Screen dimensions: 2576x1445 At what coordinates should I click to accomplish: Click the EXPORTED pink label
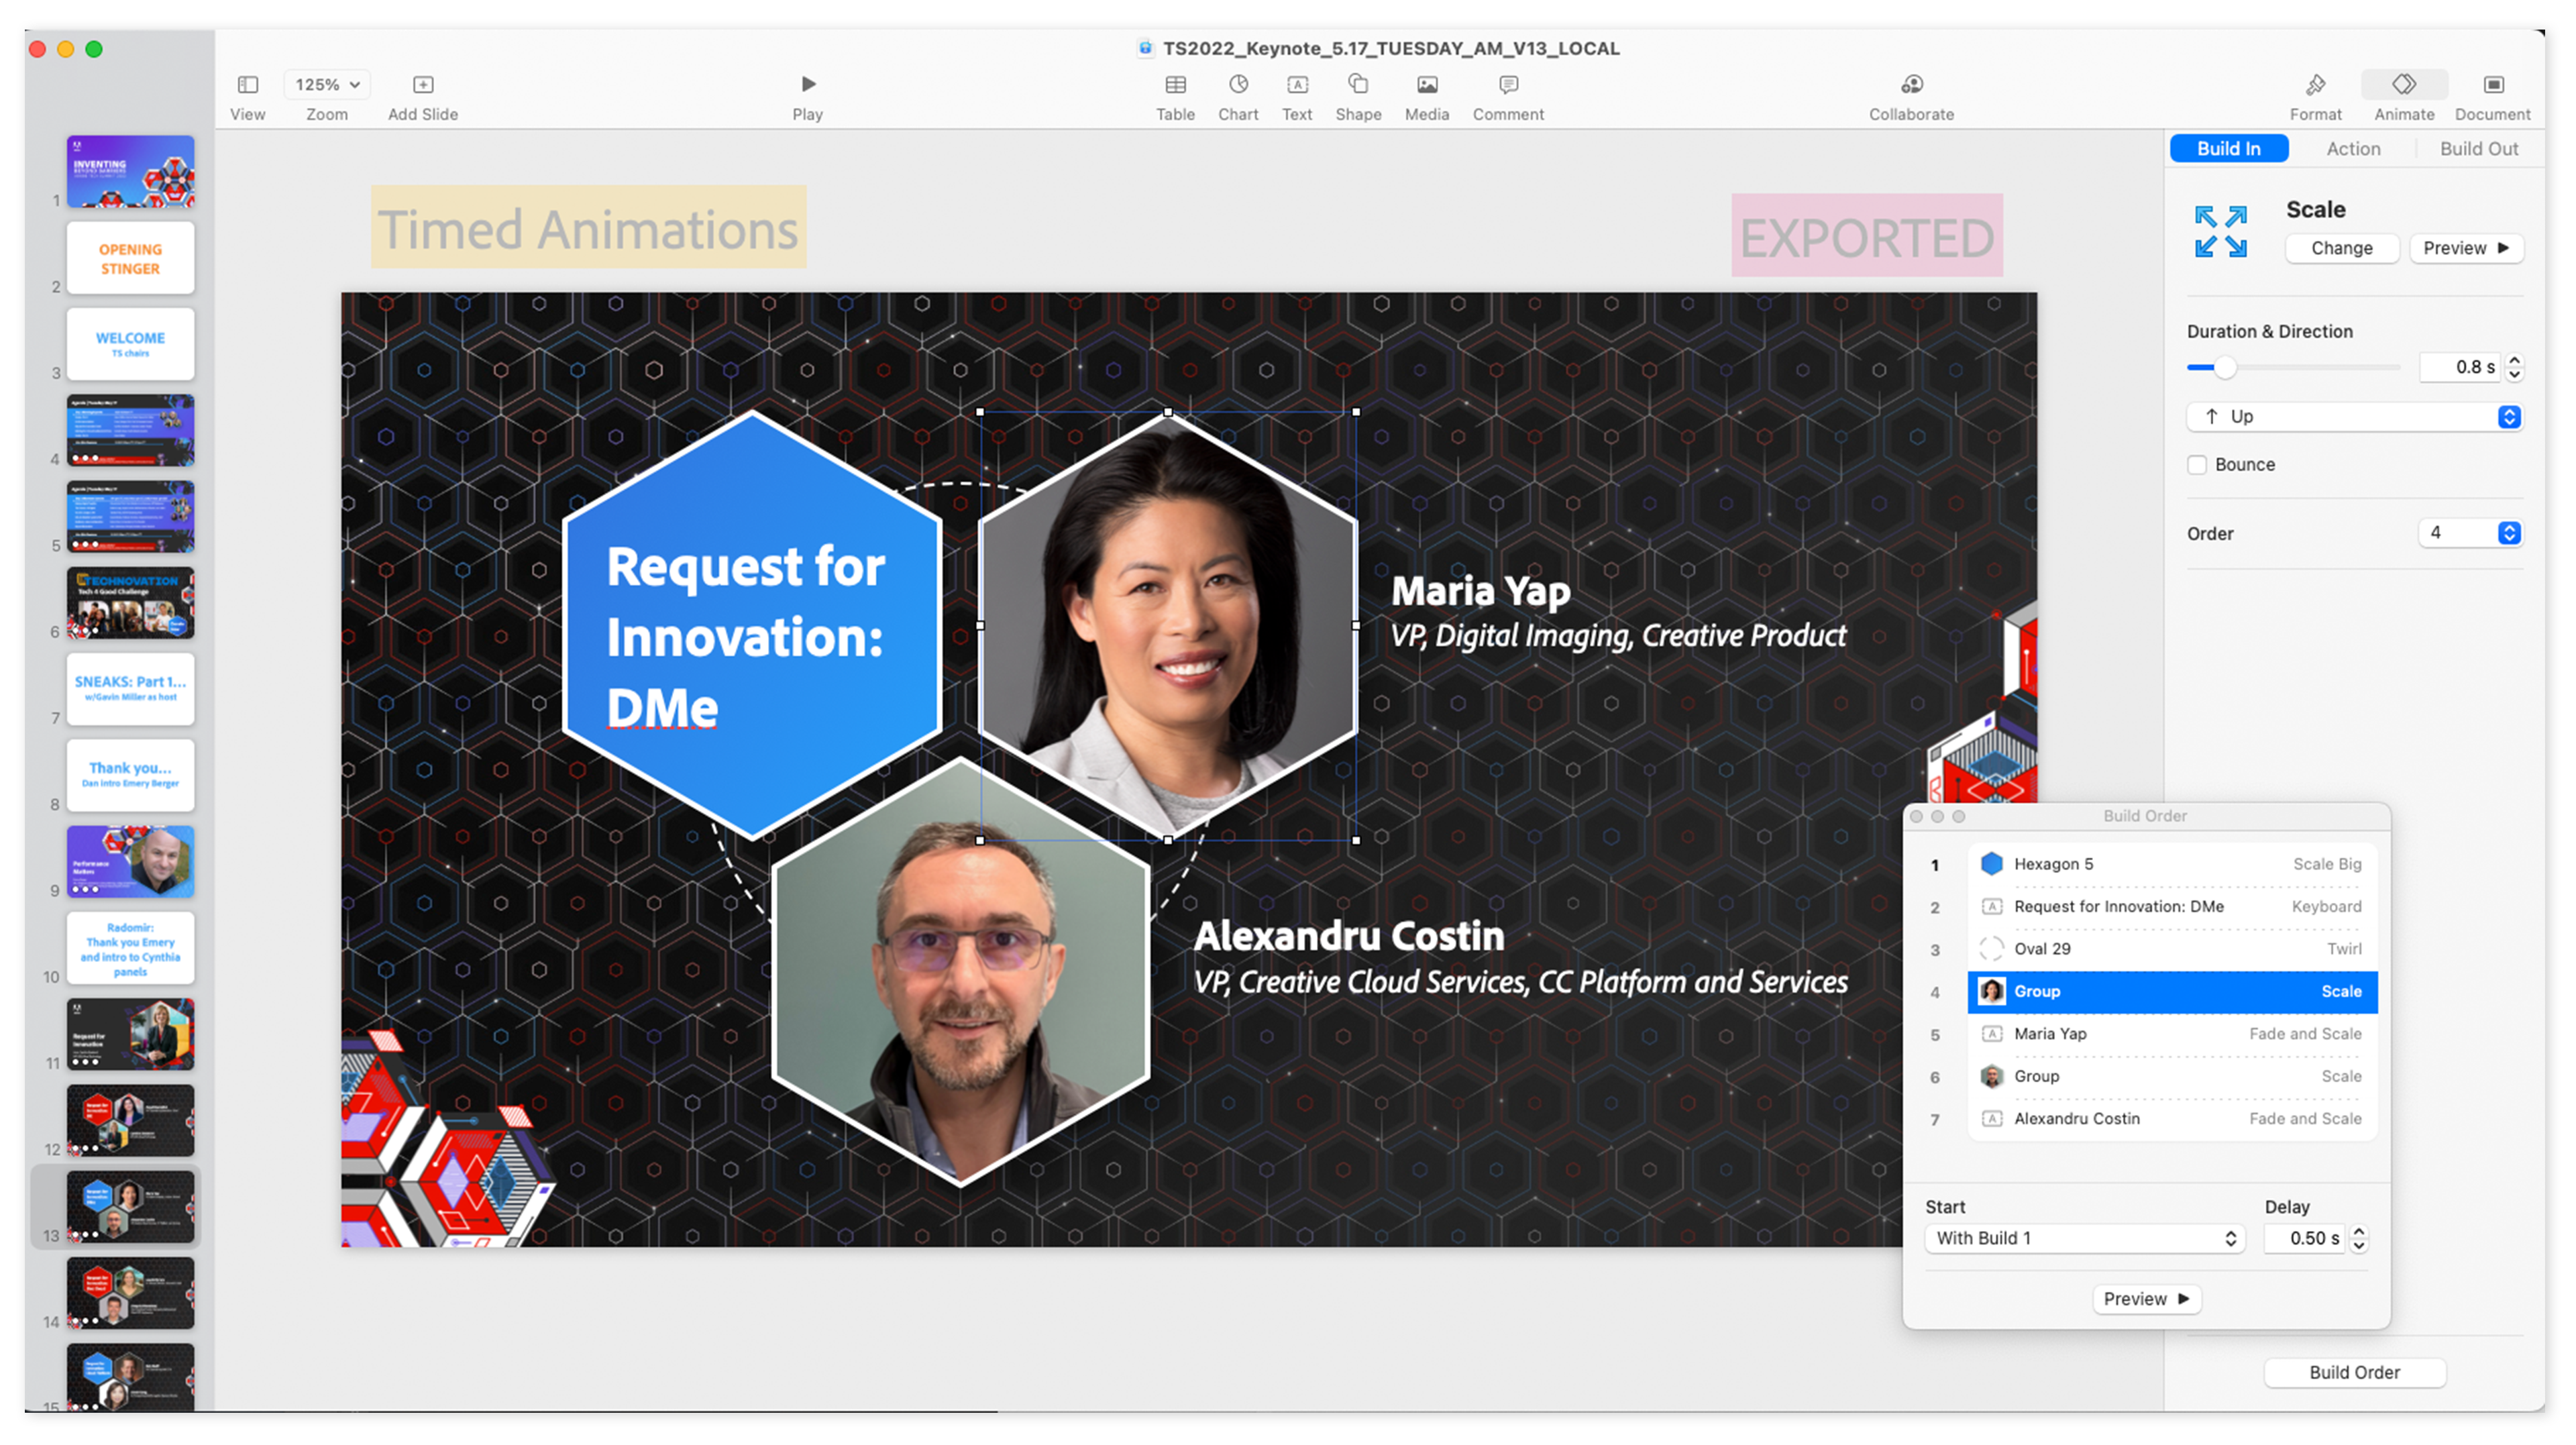[1867, 236]
